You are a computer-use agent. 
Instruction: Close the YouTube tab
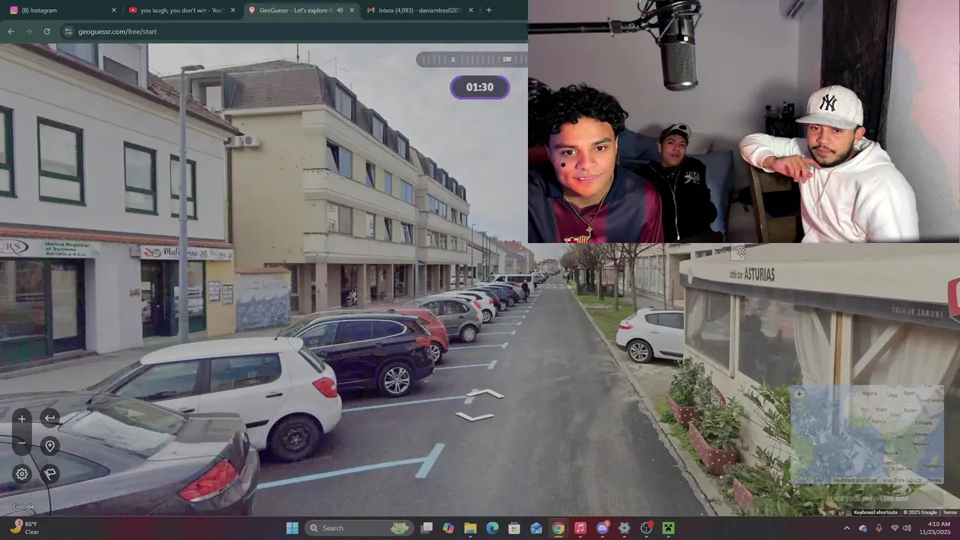[232, 10]
